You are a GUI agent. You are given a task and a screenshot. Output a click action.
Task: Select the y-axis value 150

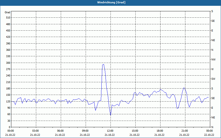point(8,95)
